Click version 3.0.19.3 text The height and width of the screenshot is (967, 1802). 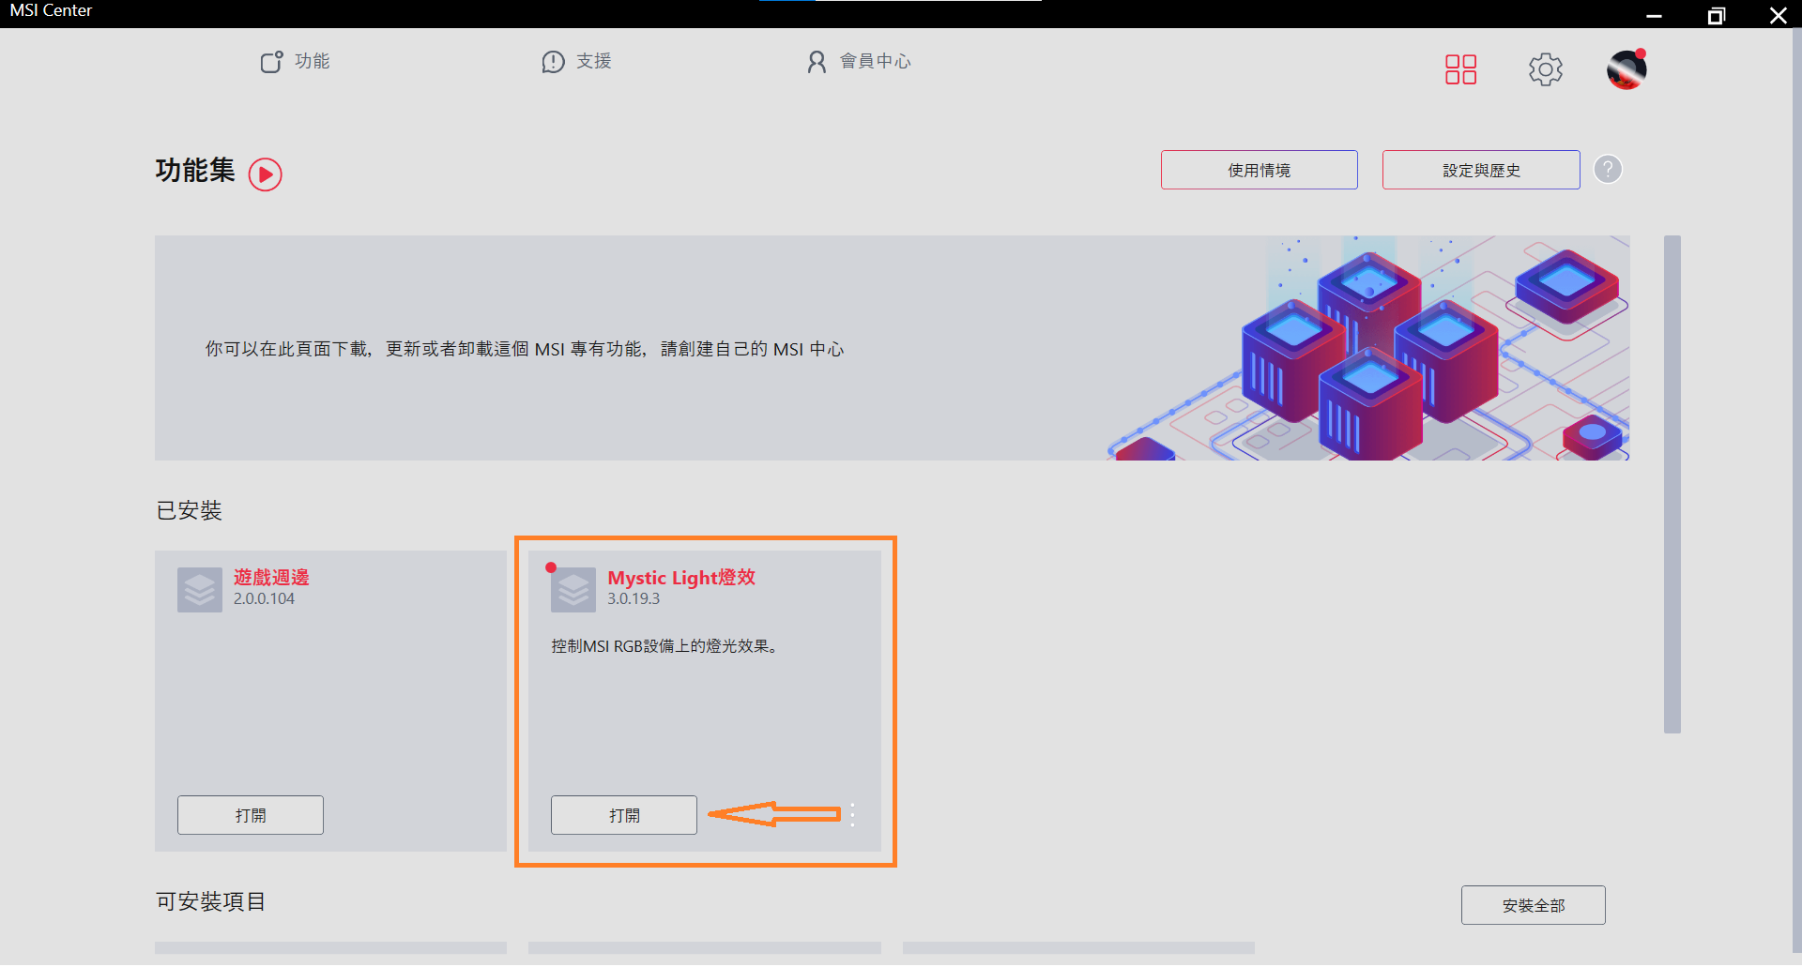(634, 599)
